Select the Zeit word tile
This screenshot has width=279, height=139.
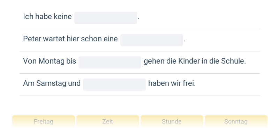(x=107, y=122)
